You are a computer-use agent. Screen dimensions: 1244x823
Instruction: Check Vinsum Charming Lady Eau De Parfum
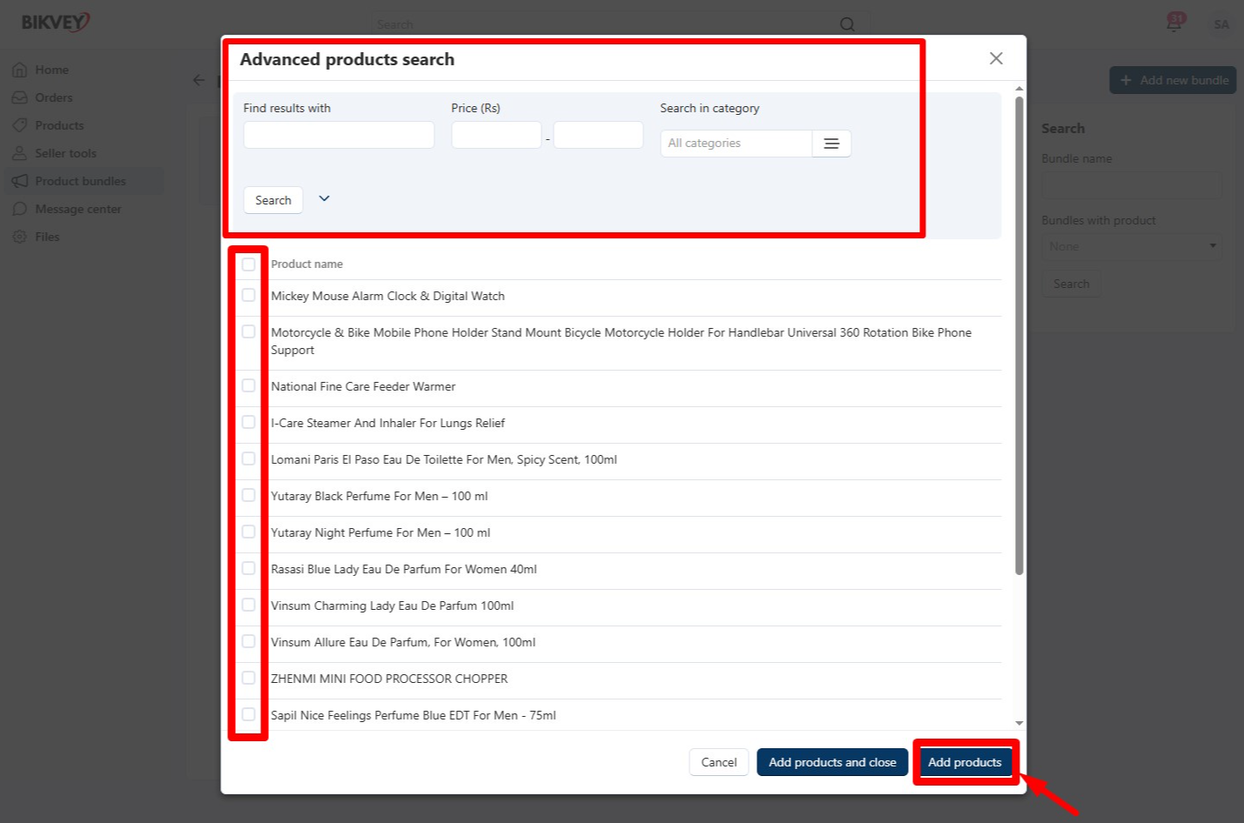point(249,605)
